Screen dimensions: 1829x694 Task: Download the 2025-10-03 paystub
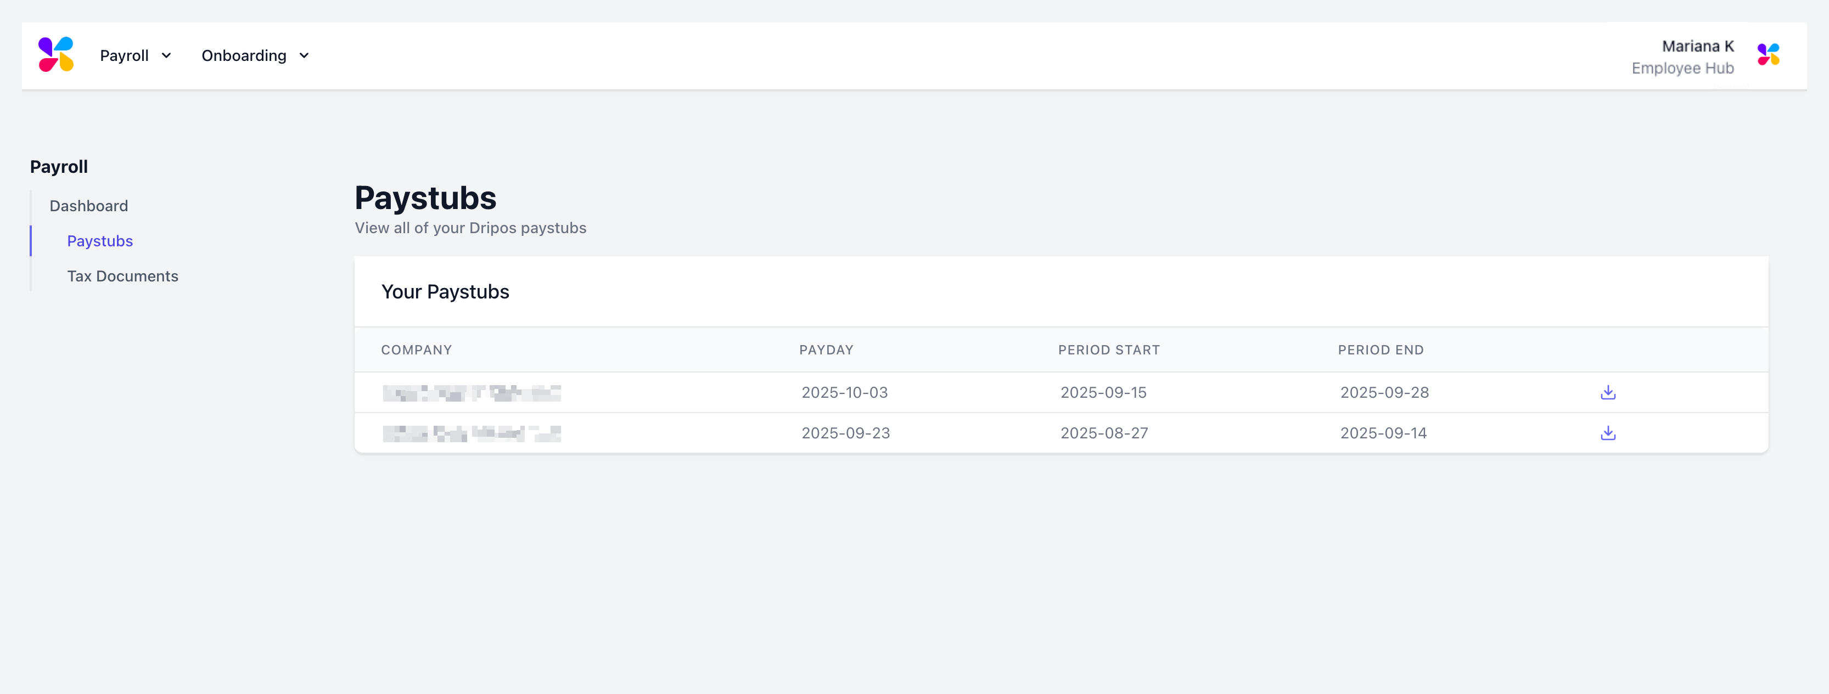(x=1607, y=392)
